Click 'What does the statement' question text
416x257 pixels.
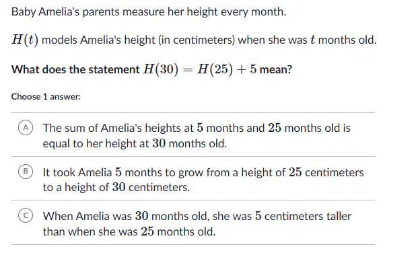75,69
